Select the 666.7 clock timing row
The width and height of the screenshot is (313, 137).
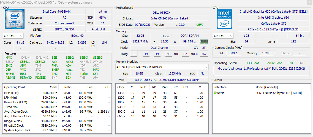click(x=162, y=116)
